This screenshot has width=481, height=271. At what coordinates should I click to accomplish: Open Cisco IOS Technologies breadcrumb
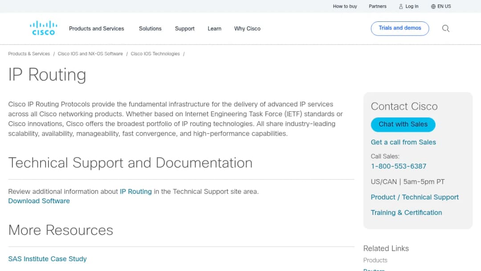click(x=155, y=53)
